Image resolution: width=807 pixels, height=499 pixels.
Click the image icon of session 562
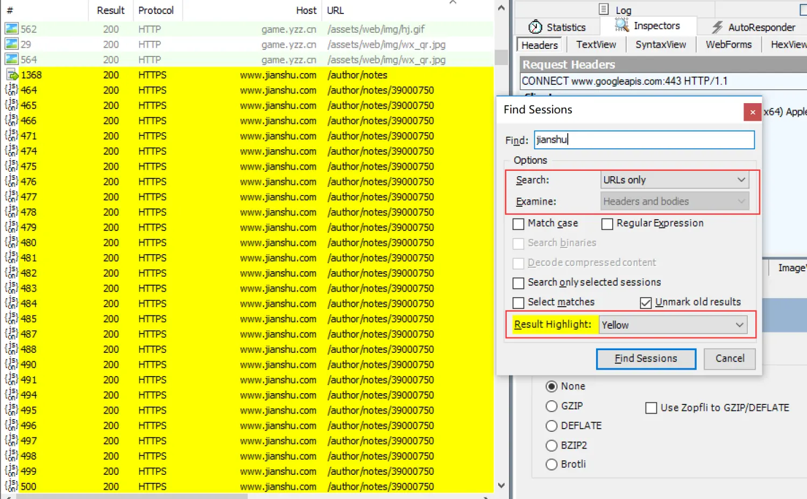pyautogui.click(x=11, y=29)
